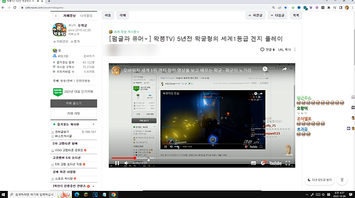Viewport: 355px width, 198px height.
Task: Click 초대하기 invite link
Action: pos(89,56)
